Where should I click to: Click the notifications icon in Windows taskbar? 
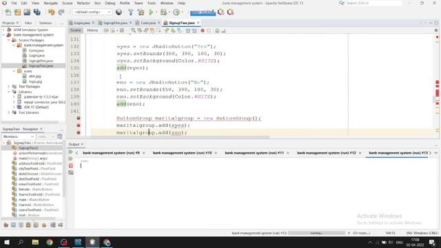432,242
